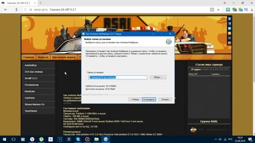
Task: Click the Статистика сервера heading
Action: pos(209,64)
